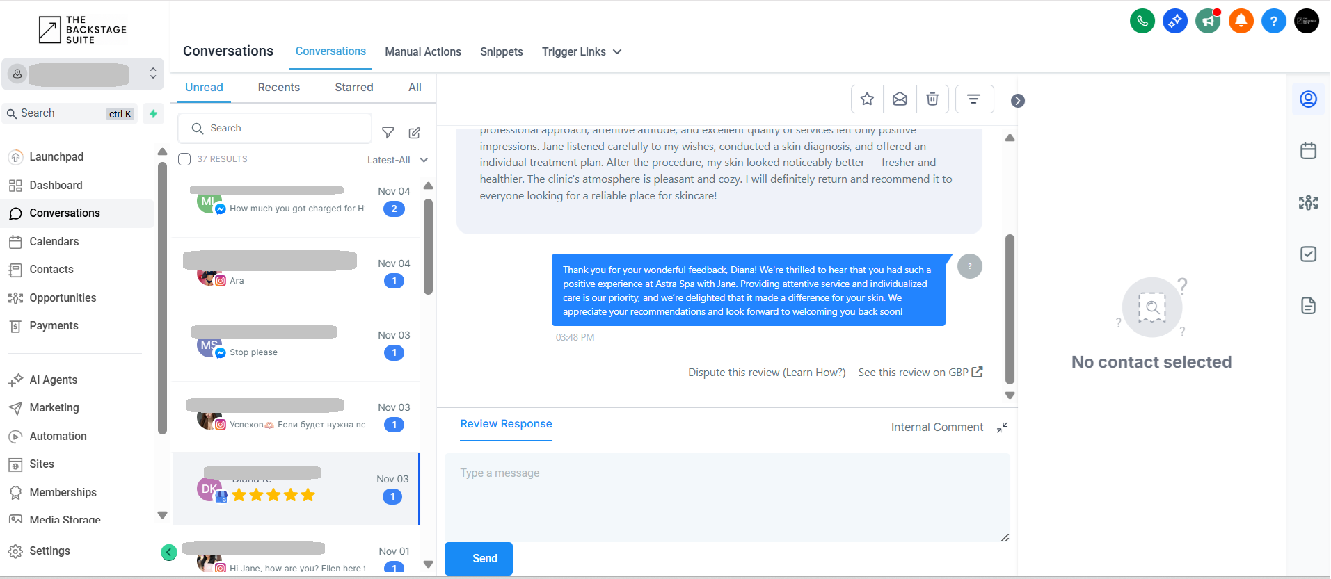1331x579 pixels.
Task: Mark conversation as unread envelope icon
Action: click(x=900, y=99)
